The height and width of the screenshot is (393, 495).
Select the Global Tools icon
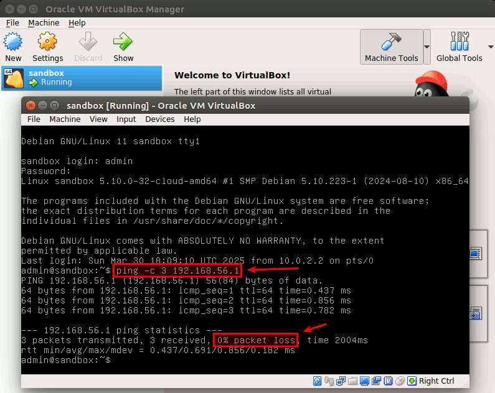click(460, 41)
